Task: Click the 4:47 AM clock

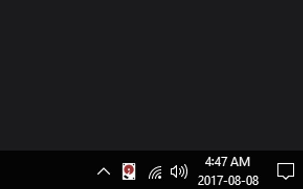Action: (228, 162)
